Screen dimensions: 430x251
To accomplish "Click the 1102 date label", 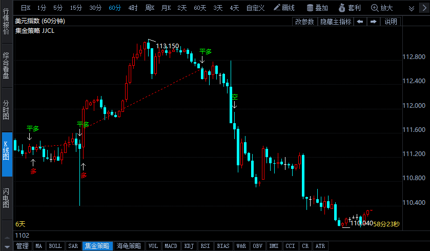I will pos(22,236).
